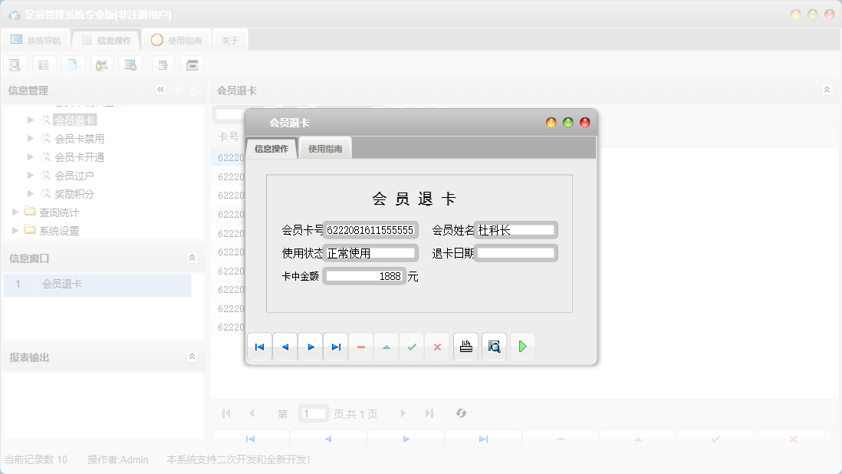
Task: Select the print icon in the dialog toolbar
Action: pos(465,346)
